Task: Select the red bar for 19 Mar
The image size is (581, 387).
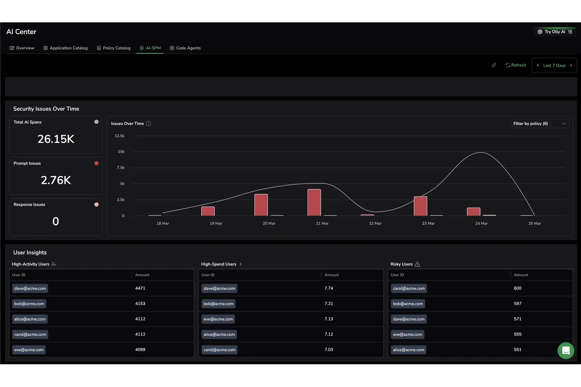Action: [x=208, y=211]
